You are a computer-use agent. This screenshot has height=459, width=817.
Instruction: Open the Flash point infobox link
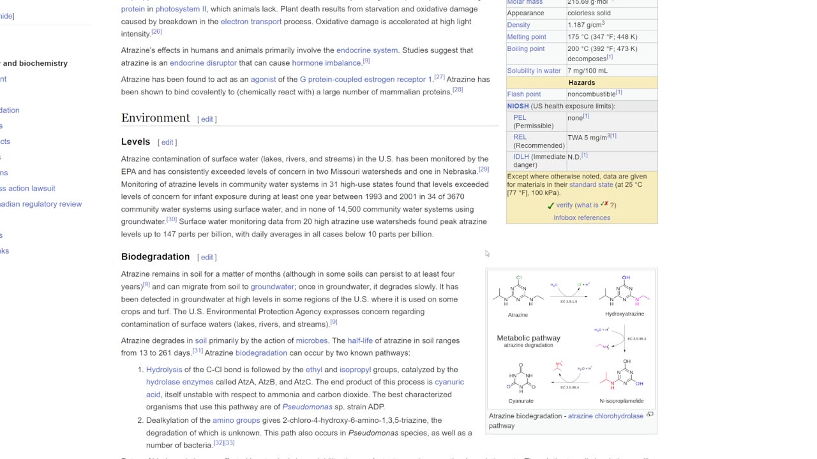pos(524,94)
